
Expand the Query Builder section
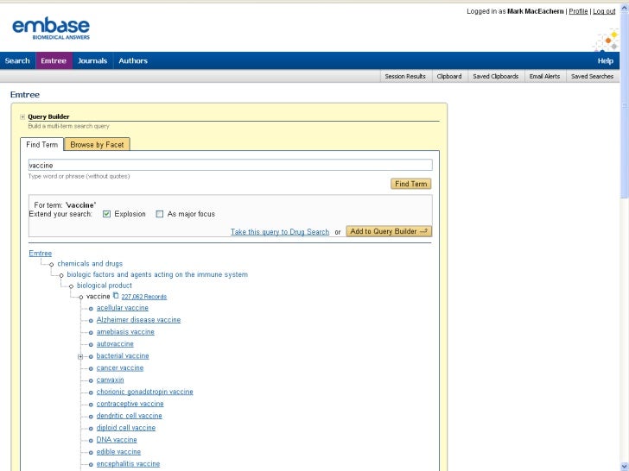click(22, 117)
